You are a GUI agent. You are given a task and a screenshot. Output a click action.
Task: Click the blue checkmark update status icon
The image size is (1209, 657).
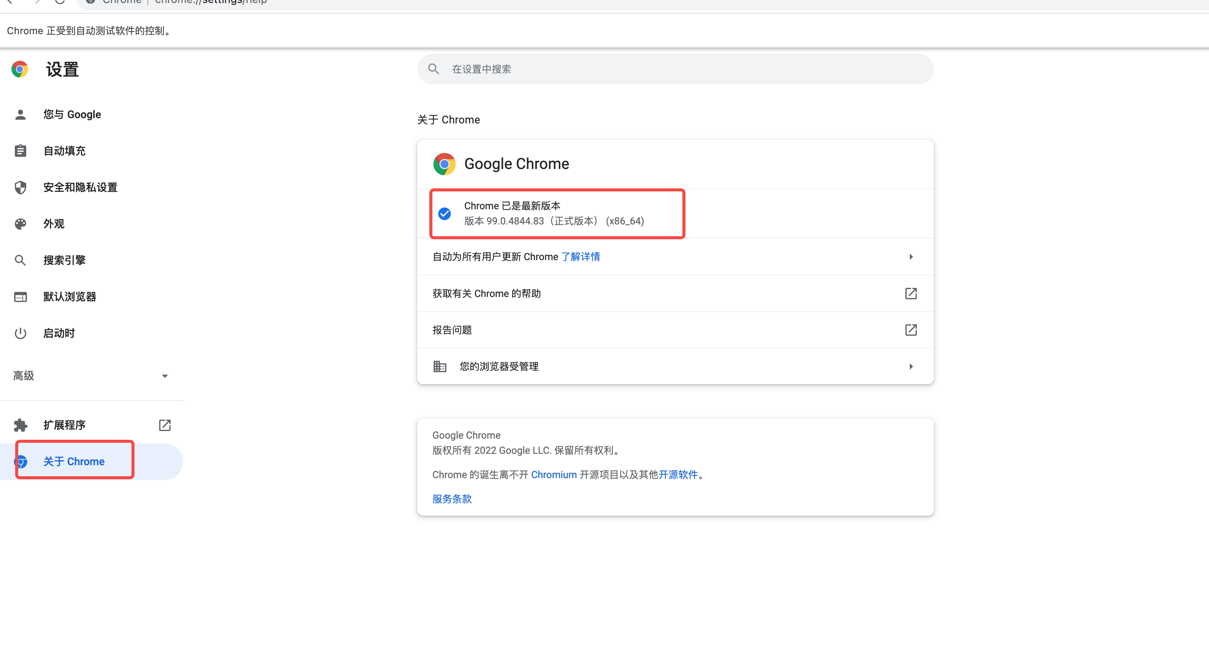[444, 214]
